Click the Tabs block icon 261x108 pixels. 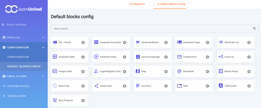point(179,86)
